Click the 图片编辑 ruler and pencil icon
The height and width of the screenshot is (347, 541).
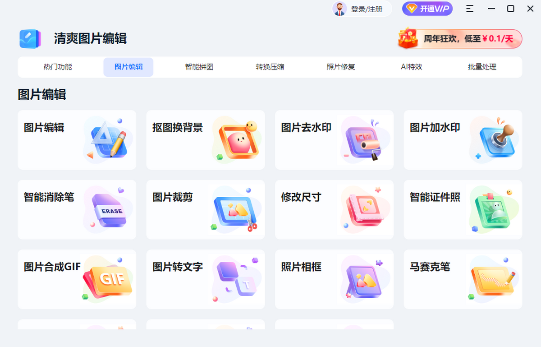[108, 139]
